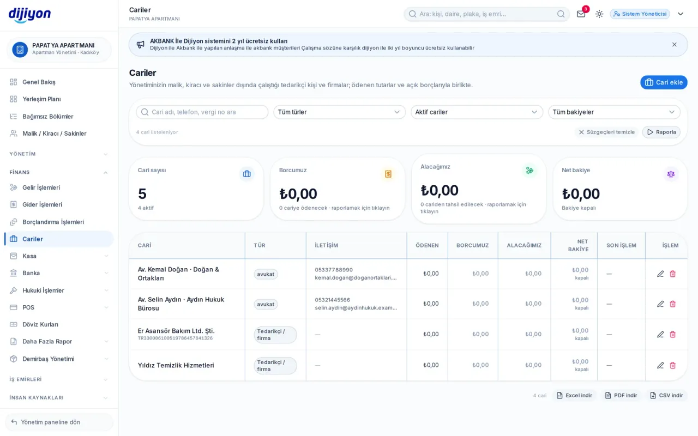The image size is (698, 436).
Task: Expand the user account chevron menu
Action: [x=681, y=14]
